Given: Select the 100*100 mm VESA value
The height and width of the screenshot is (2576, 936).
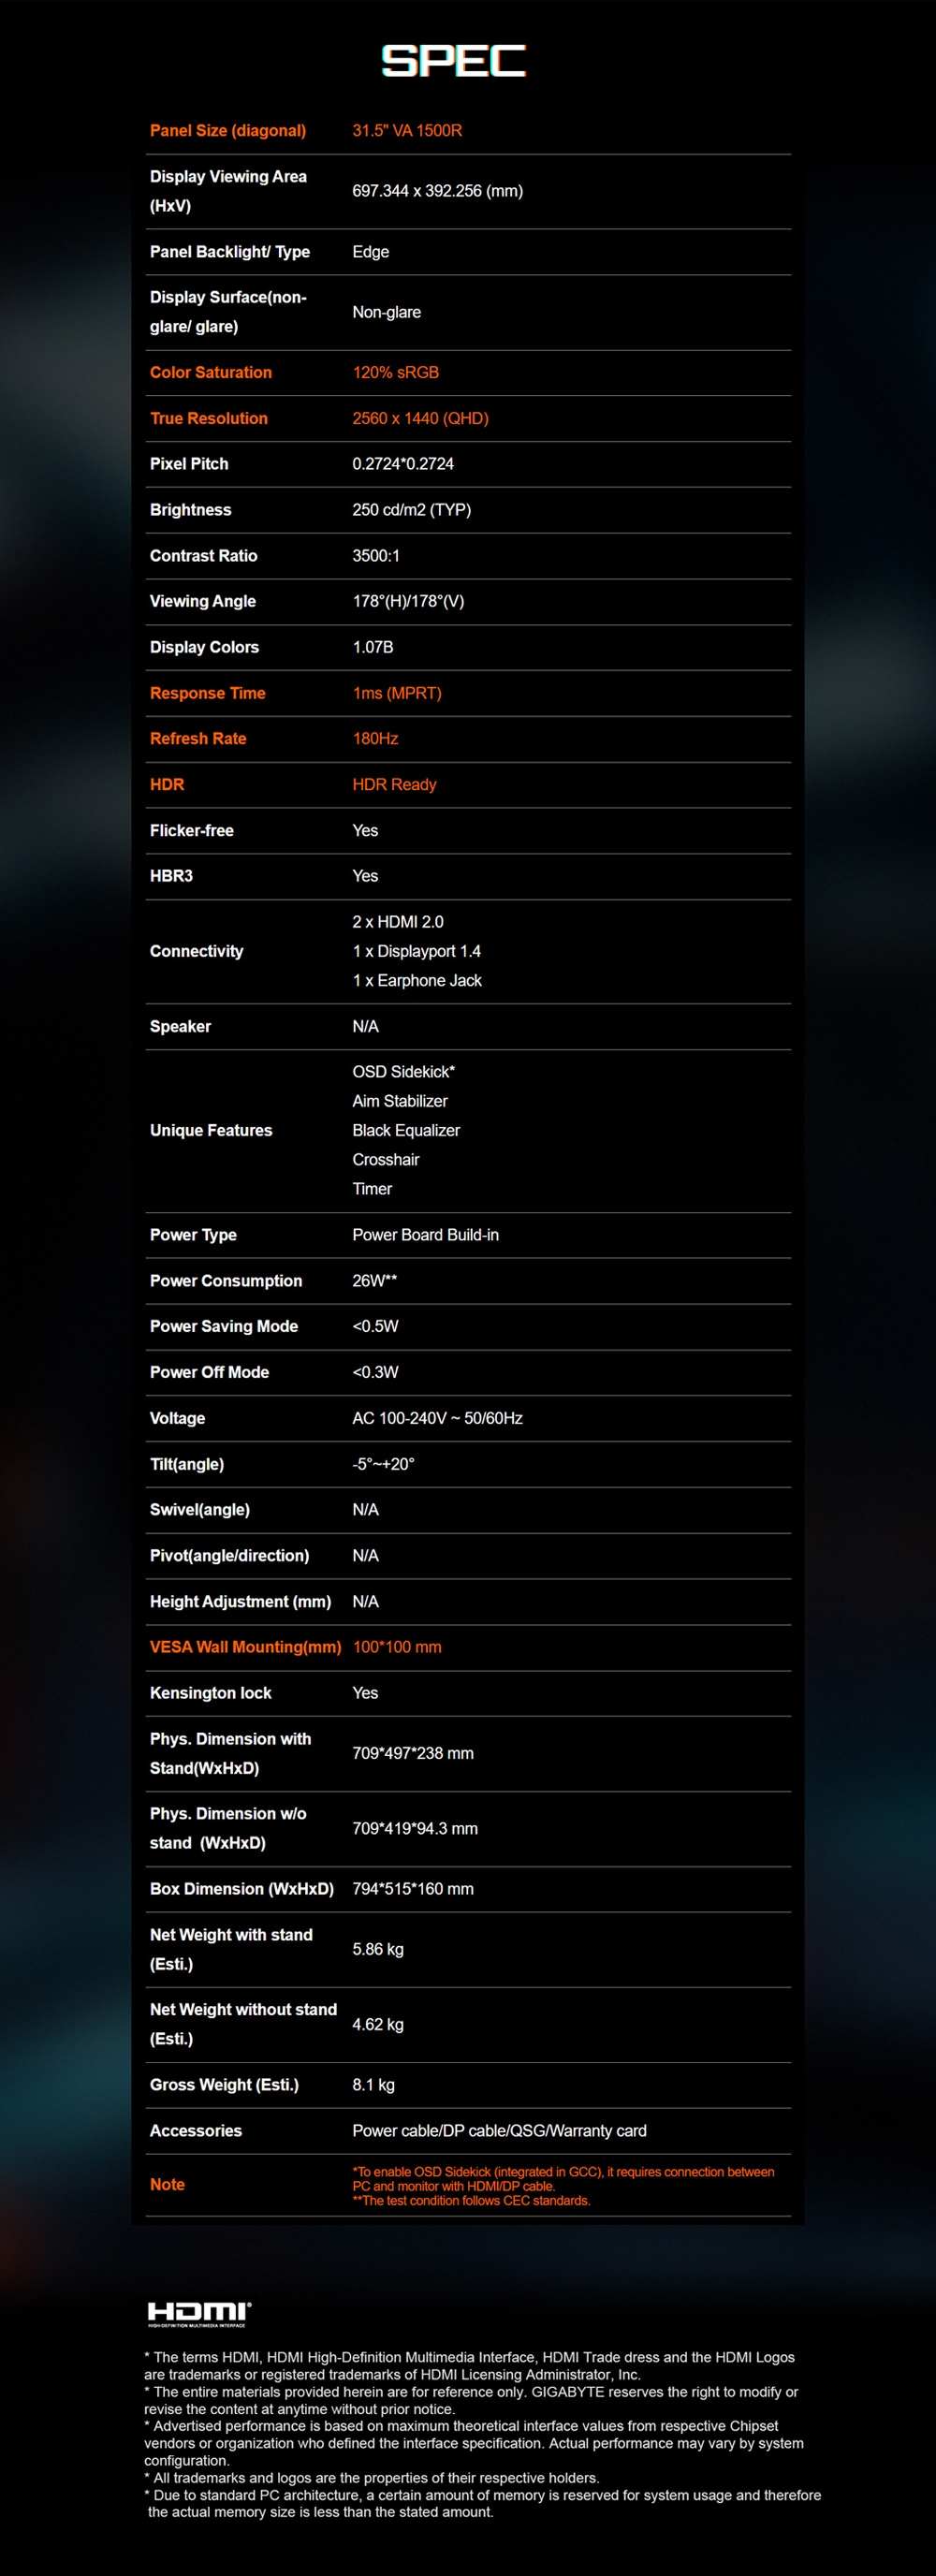Looking at the screenshot, I should pyautogui.click(x=397, y=1647).
